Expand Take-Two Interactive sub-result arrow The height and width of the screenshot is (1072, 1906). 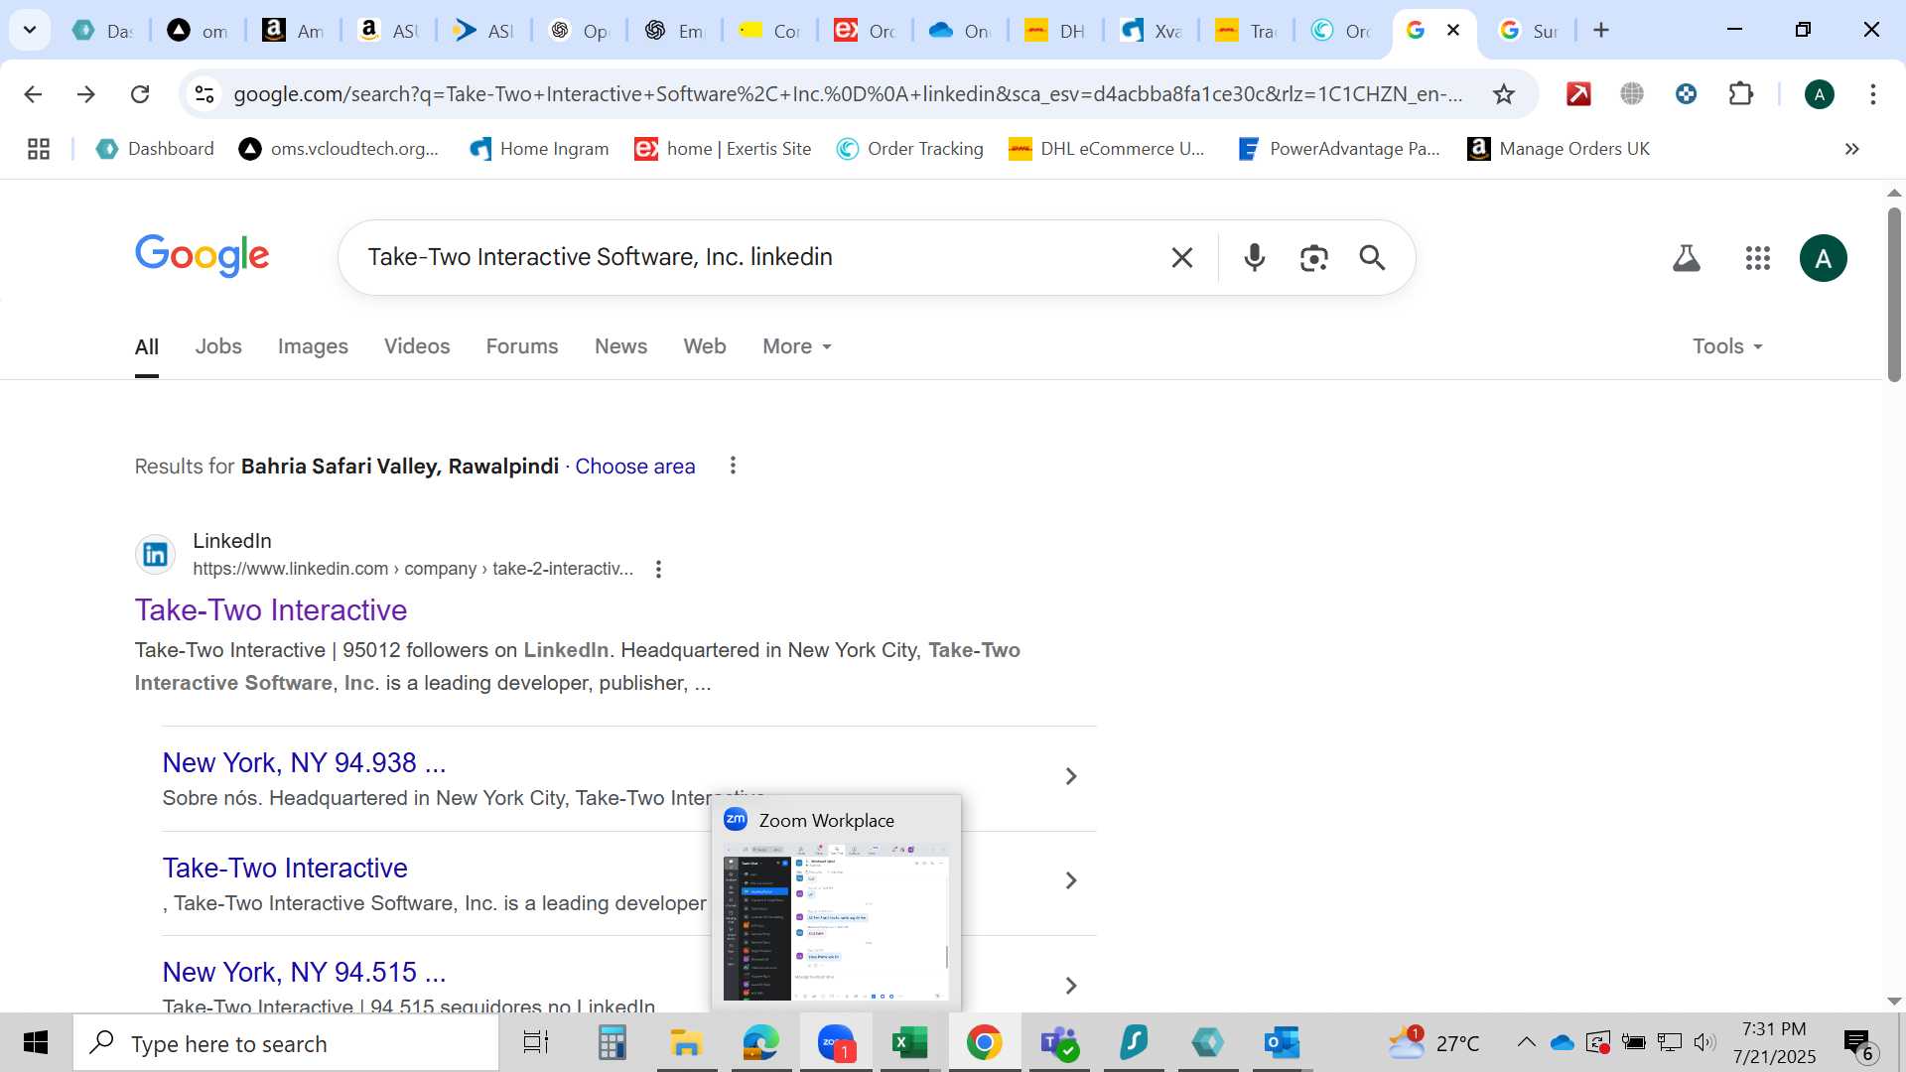(1070, 880)
